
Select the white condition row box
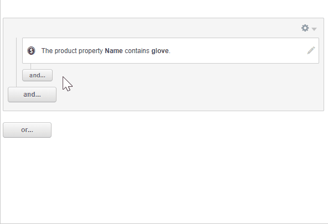click(171, 50)
